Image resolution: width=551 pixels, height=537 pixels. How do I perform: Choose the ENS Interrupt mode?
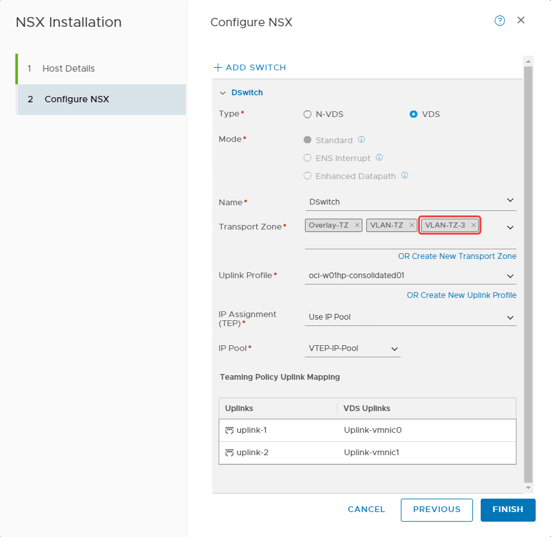point(307,158)
